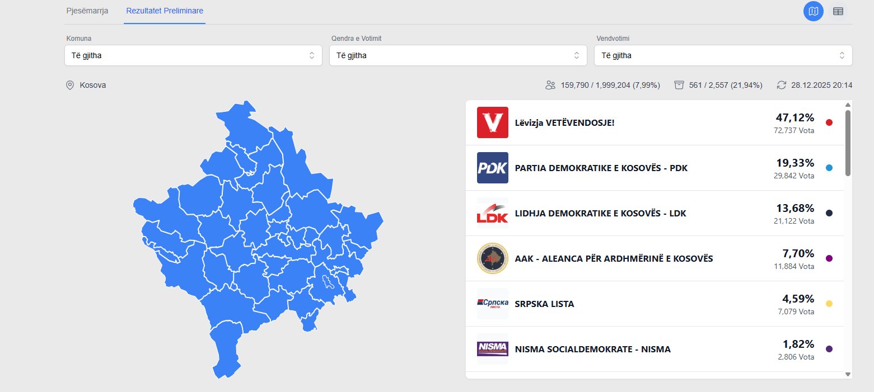Click the Srpska Lista logo
Screen dimensions: 874x392
493,304
